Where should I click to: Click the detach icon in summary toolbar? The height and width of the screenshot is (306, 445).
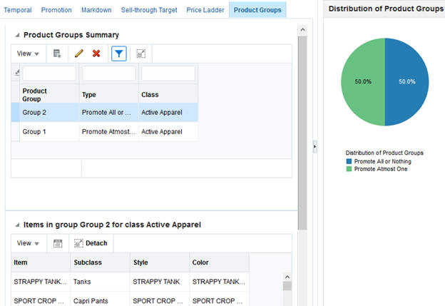[141, 53]
